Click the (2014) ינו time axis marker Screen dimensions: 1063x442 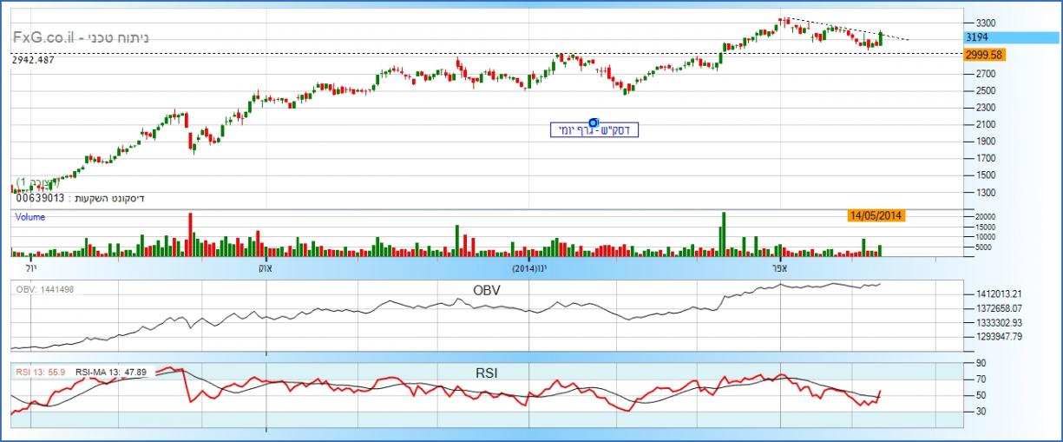[x=532, y=267]
